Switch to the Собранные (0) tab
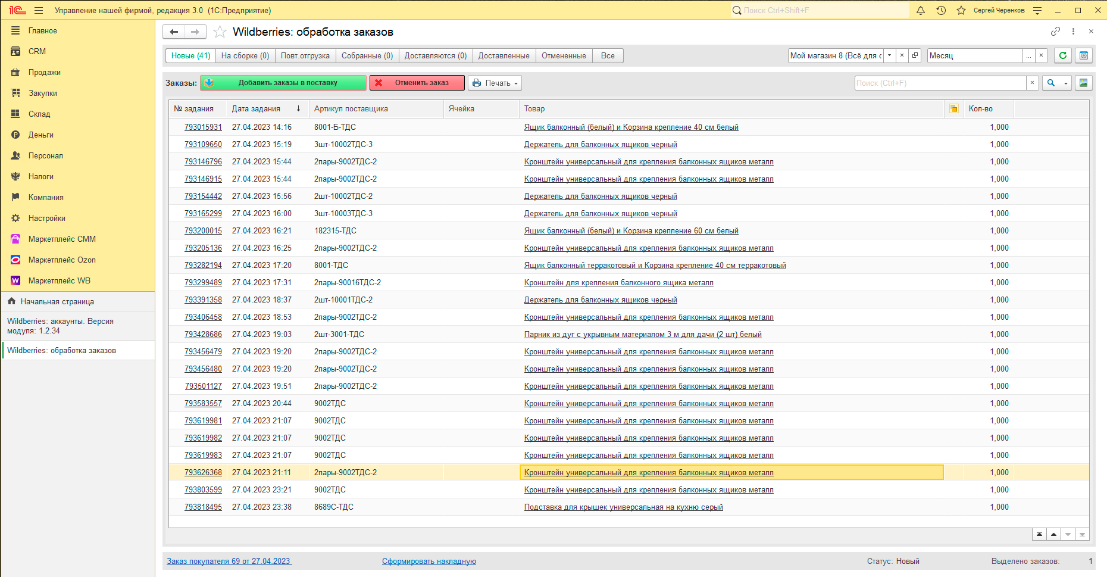 [367, 55]
